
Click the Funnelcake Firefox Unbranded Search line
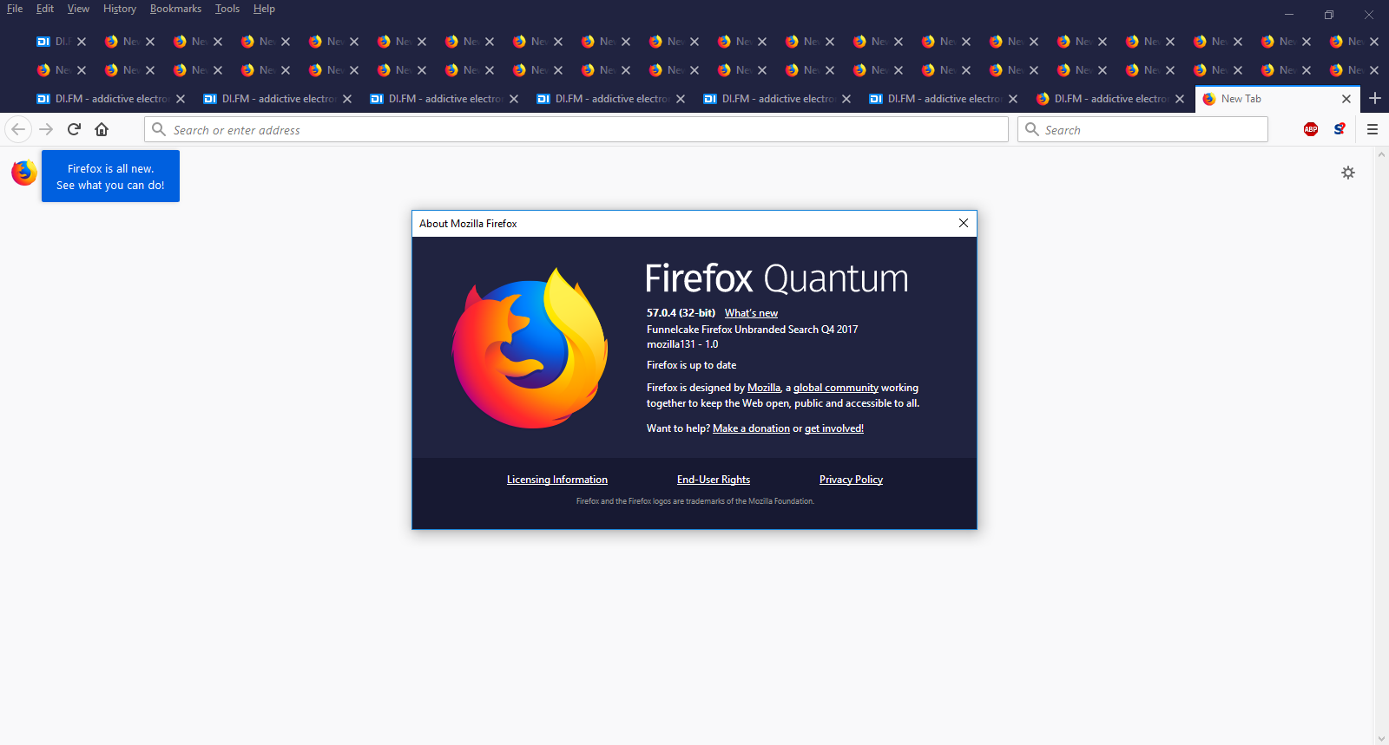click(x=752, y=330)
